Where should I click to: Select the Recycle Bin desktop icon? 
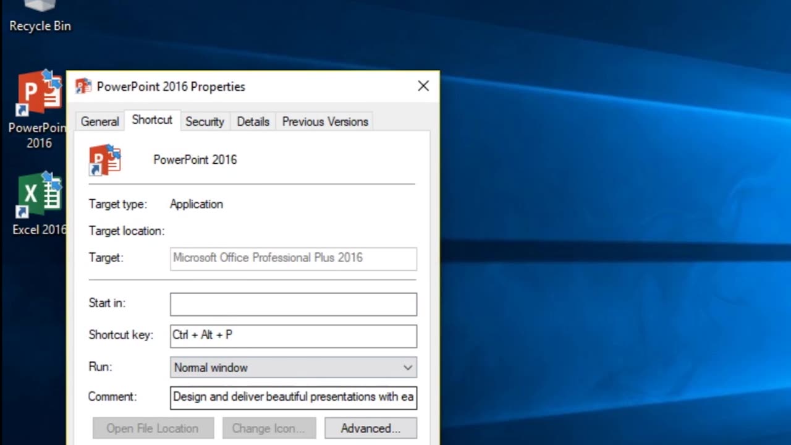(x=40, y=16)
